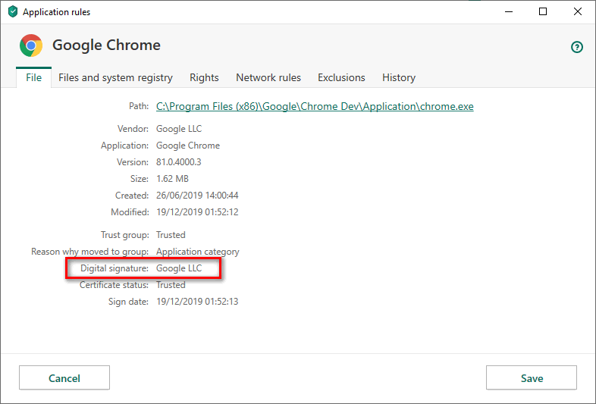Click the Sign date value
Screen dimensions: 596x404
(197, 302)
